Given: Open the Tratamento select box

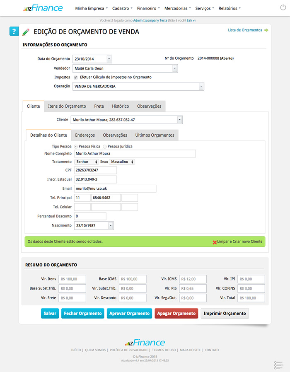Looking at the screenshot, I should pos(86,162).
